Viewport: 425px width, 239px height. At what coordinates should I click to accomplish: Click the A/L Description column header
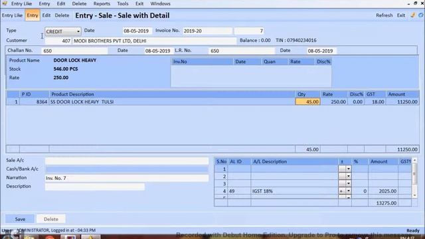[295, 161]
